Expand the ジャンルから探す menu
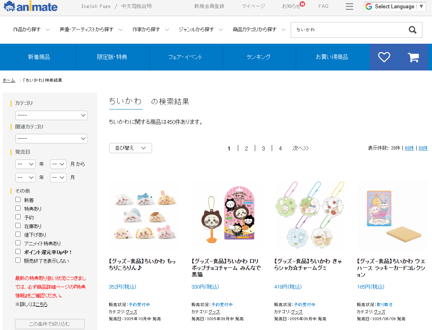Viewport: 432px width, 330px height. pos(200,30)
